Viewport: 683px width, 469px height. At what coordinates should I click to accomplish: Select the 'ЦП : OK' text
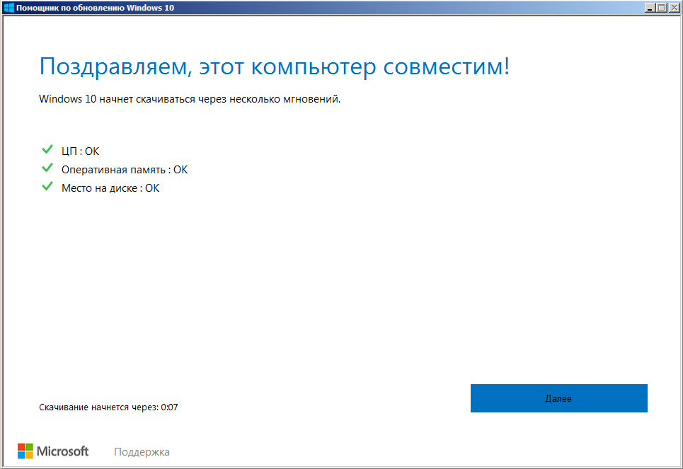[x=80, y=151]
